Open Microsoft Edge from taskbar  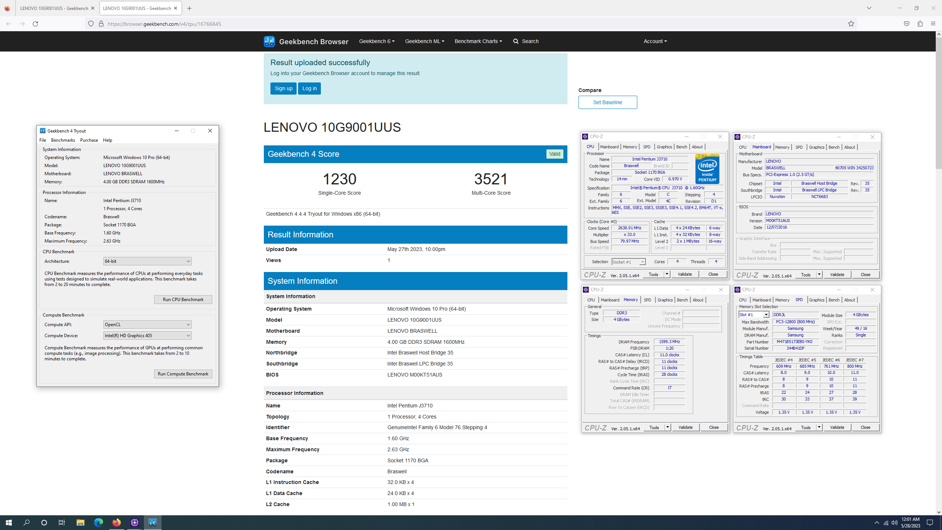click(98, 523)
